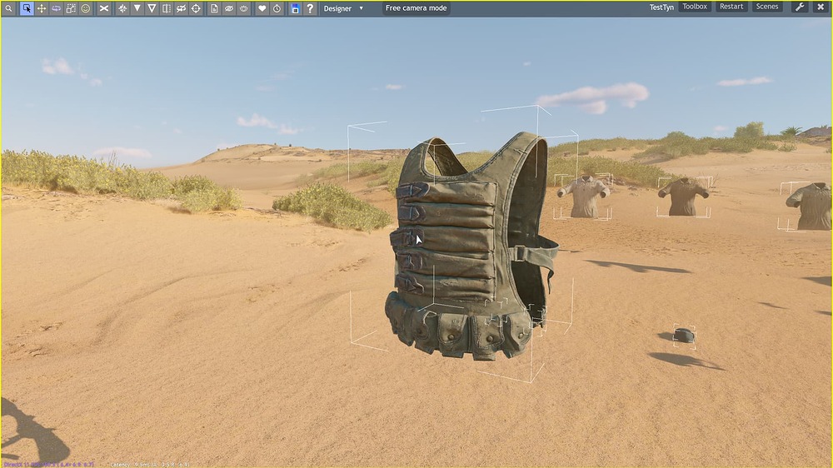The height and width of the screenshot is (468, 833).
Task: Click the filled downward triangle icon
Action: tap(137, 8)
